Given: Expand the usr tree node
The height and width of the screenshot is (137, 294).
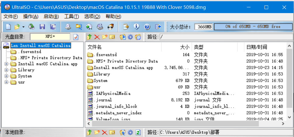Looking at the screenshot, I should click(6, 82).
